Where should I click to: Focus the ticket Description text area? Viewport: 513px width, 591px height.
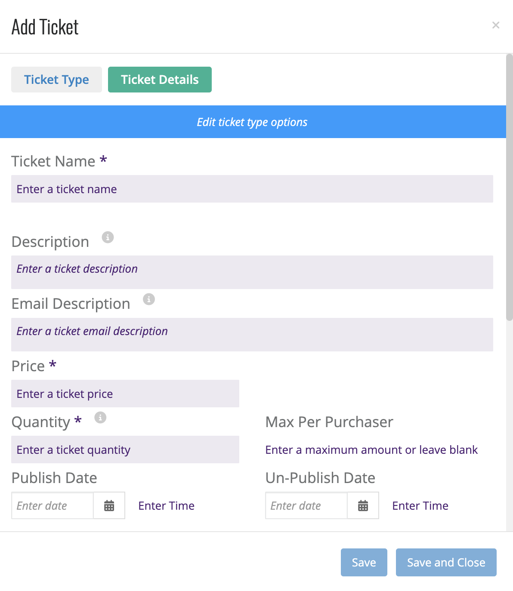point(252,272)
